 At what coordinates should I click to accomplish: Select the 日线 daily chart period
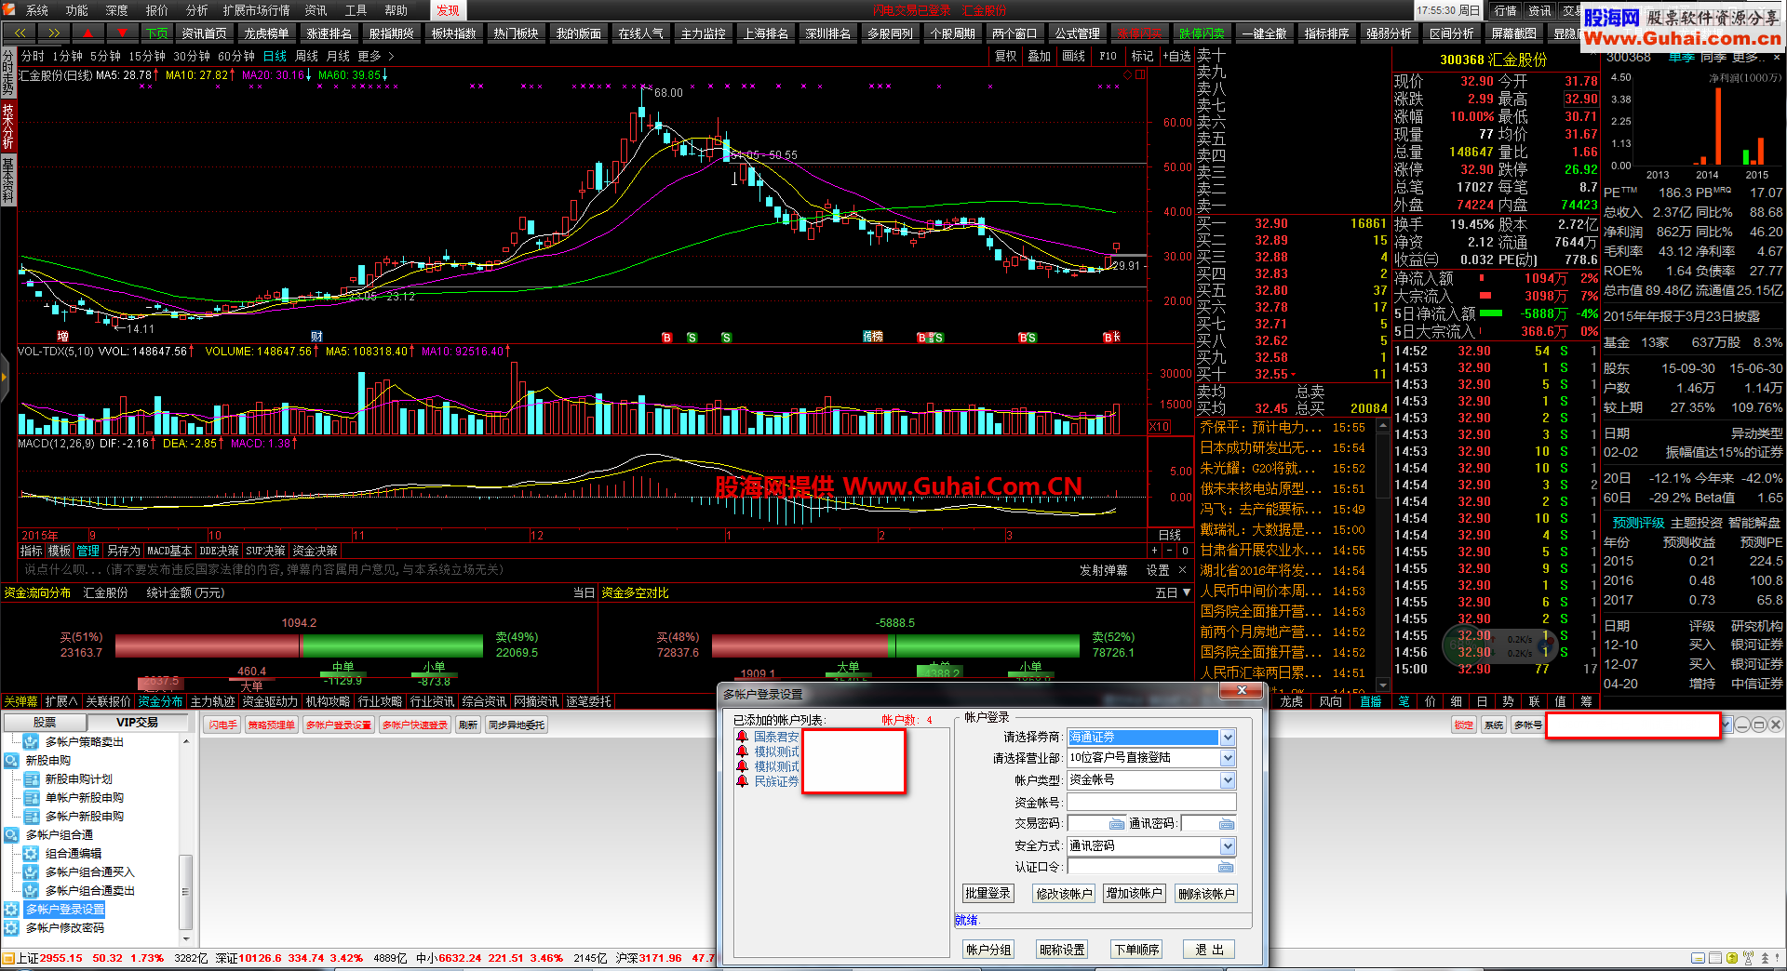[x=275, y=57]
